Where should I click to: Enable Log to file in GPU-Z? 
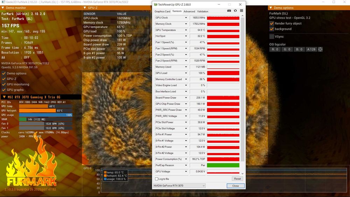click(x=156, y=179)
